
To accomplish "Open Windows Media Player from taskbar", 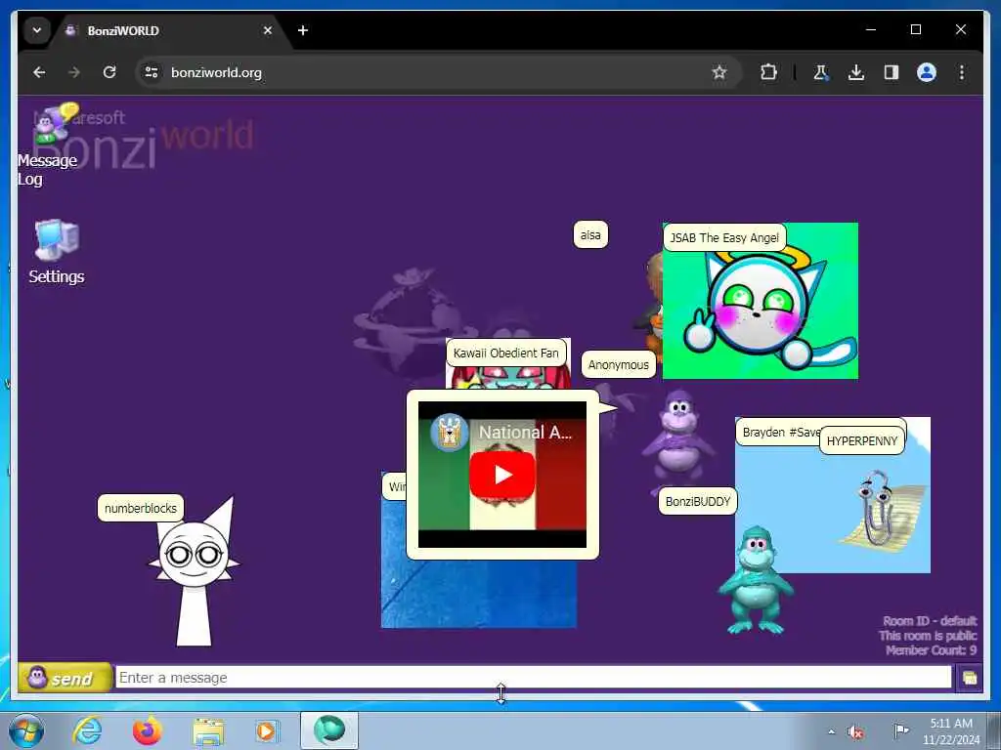I will [266, 730].
